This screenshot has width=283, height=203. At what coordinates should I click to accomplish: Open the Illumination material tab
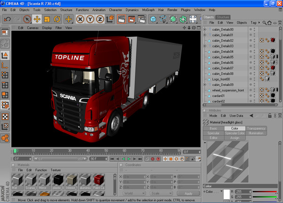[256, 133]
